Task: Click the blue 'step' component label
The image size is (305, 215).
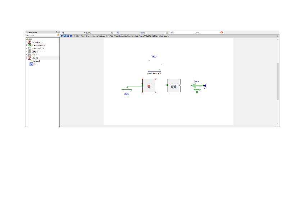Action: 154,56
